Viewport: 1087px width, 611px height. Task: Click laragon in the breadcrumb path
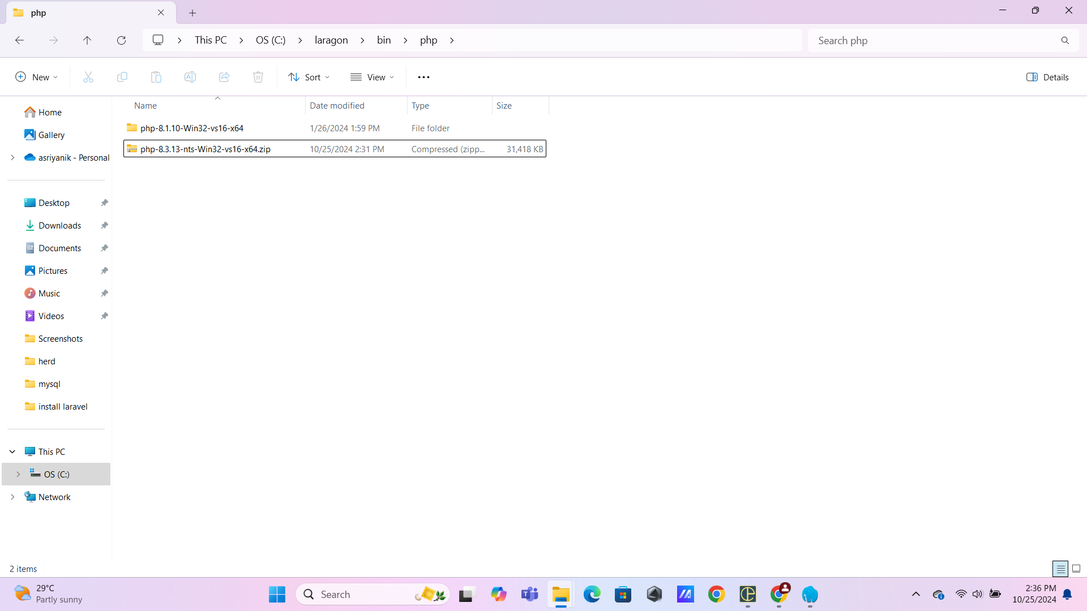[x=331, y=40]
